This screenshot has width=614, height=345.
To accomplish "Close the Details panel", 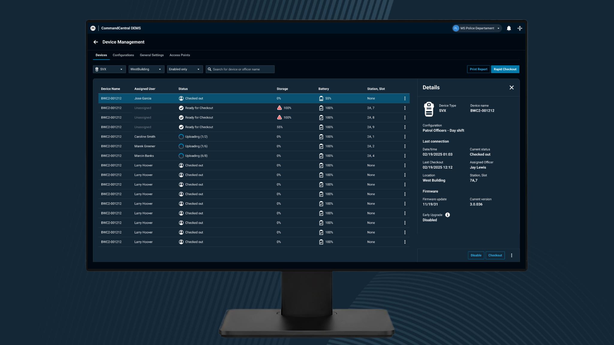I will [511, 88].
